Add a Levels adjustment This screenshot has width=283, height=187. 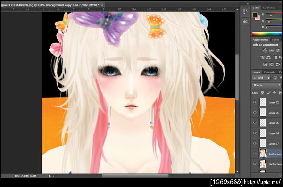point(272,50)
